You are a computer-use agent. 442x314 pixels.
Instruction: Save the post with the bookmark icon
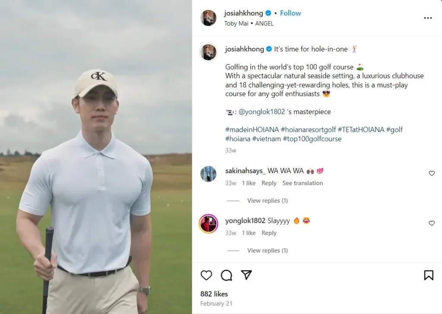pyautogui.click(x=428, y=274)
